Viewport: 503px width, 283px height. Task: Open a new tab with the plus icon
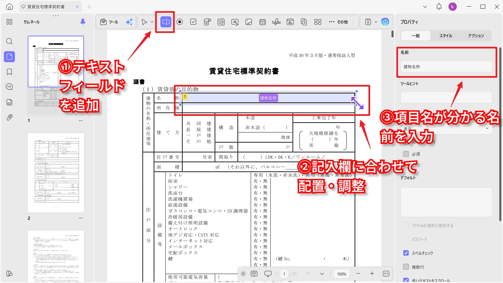coord(89,7)
